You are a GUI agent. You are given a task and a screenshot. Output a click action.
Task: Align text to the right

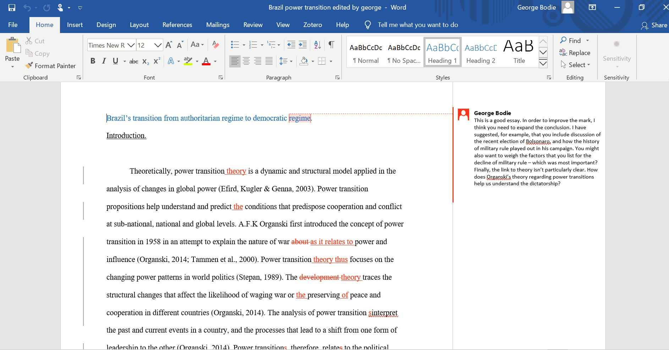[x=258, y=61]
